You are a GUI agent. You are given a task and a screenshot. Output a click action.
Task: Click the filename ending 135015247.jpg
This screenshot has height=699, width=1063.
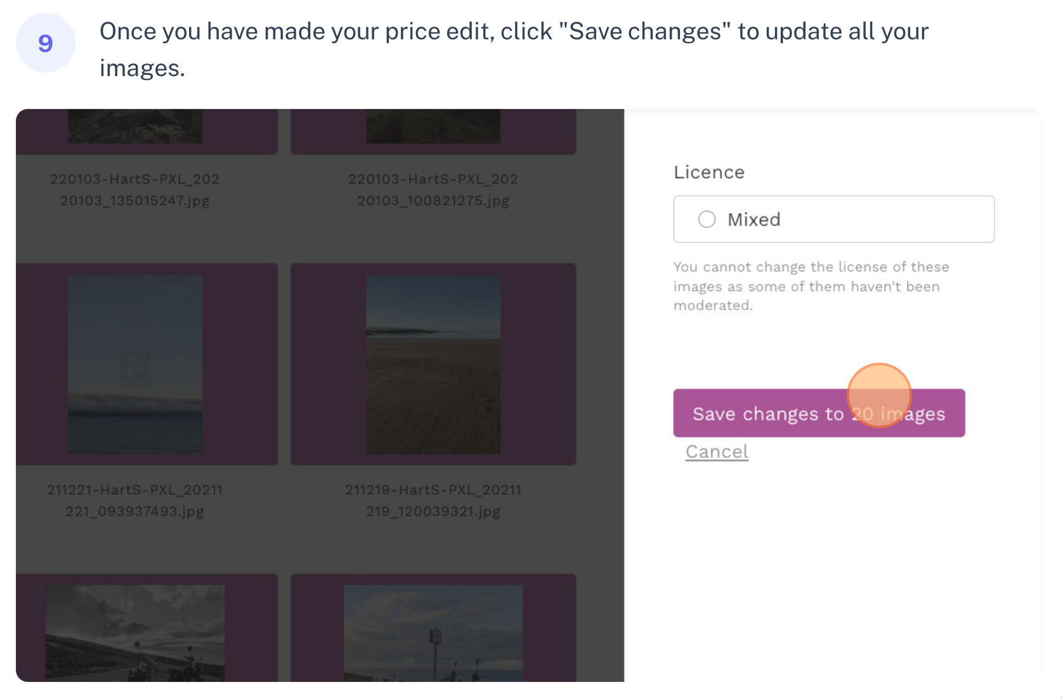pos(134,190)
